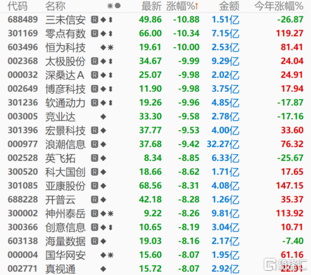
Task: Click the year-to-date value 147.15
Action: tap(290, 186)
